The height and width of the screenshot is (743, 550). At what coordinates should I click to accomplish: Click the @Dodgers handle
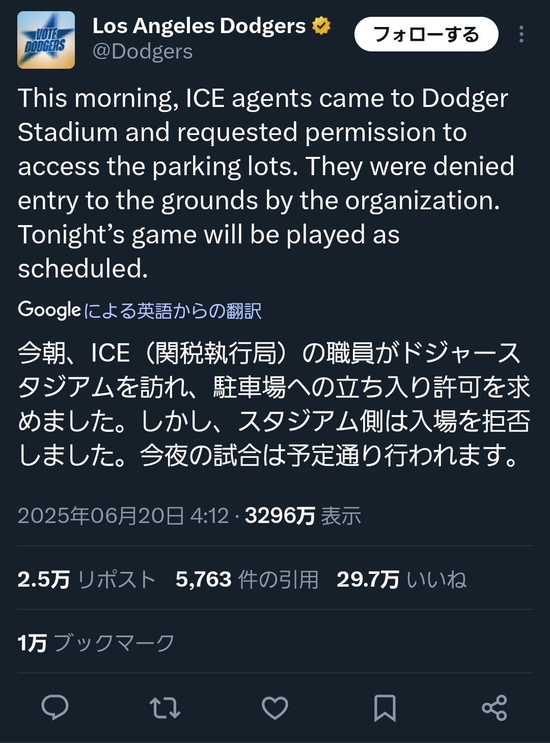click(x=143, y=51)
